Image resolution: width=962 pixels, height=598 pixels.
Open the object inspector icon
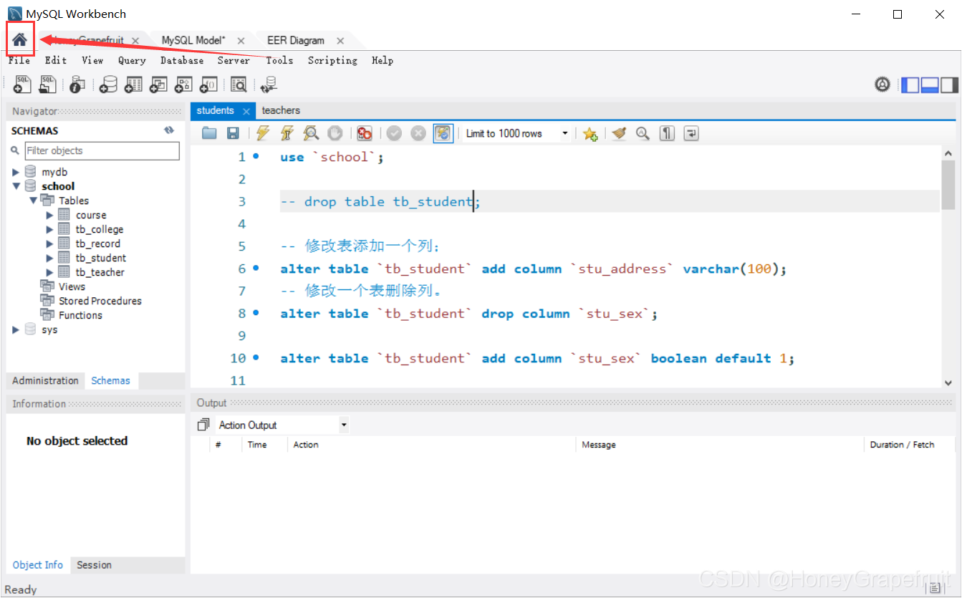coord(77,85)
